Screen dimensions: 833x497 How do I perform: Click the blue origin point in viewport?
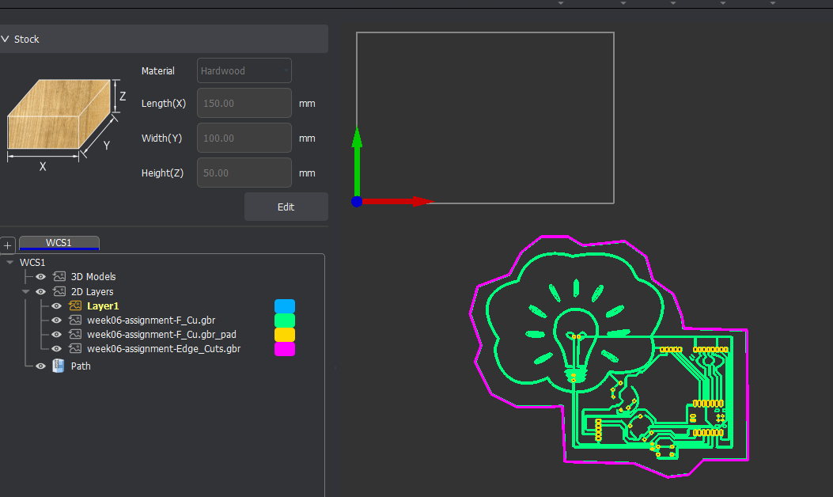(x=357, y=202)
